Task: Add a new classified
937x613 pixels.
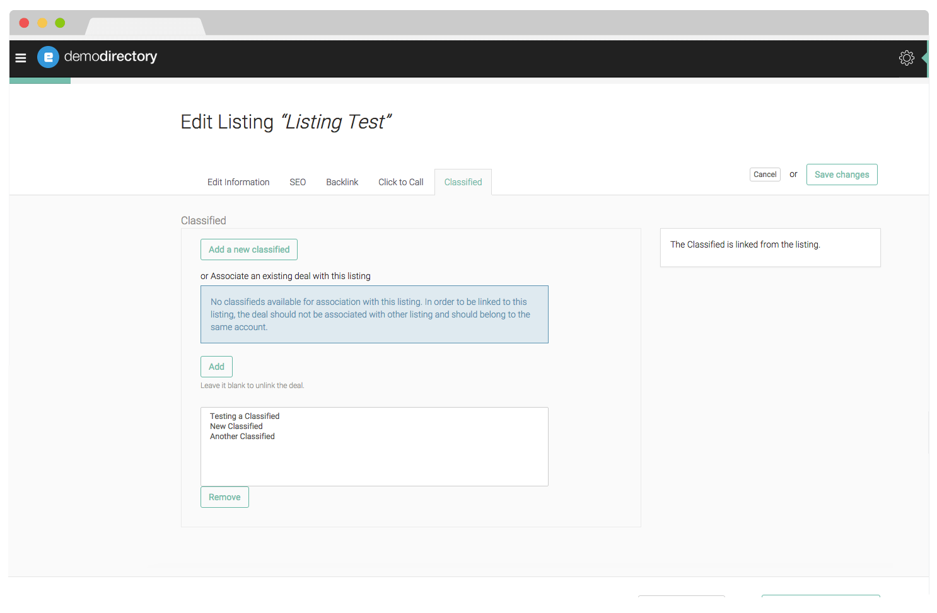Action: click(249, 249)
